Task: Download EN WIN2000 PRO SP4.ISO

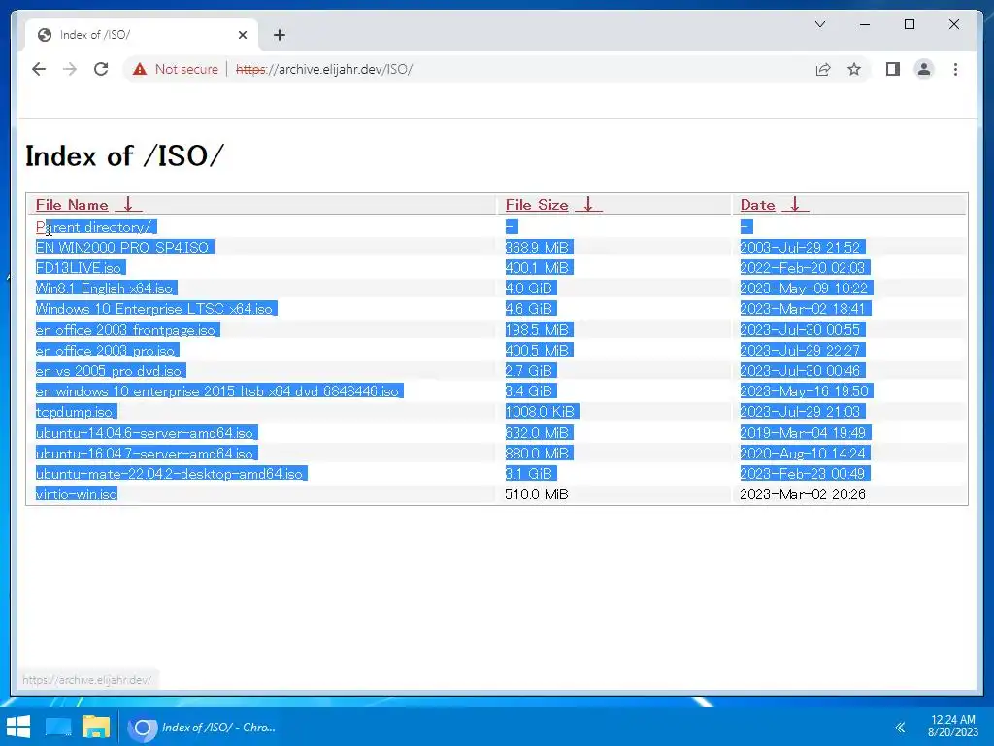Action: tap(122, 248)
